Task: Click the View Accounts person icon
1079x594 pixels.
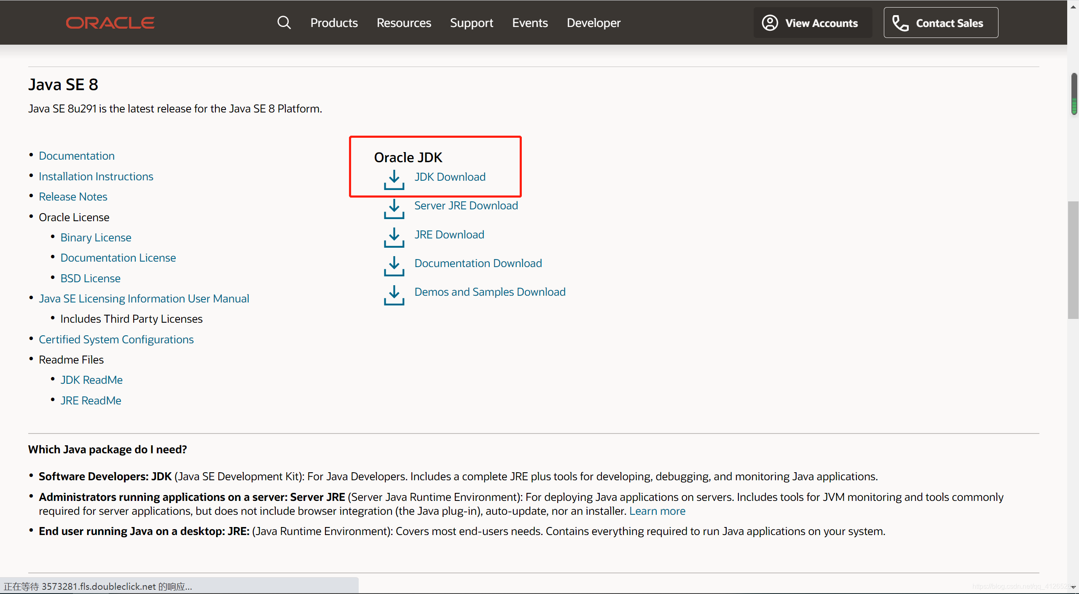Action: pyautogui.click(x=770, y=23)
